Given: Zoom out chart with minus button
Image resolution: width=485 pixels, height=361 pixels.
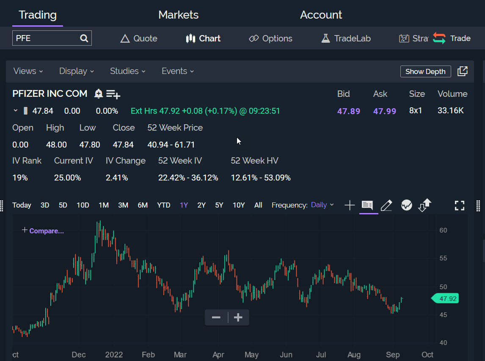Looking at the screenshot, I should pos(216,317).
